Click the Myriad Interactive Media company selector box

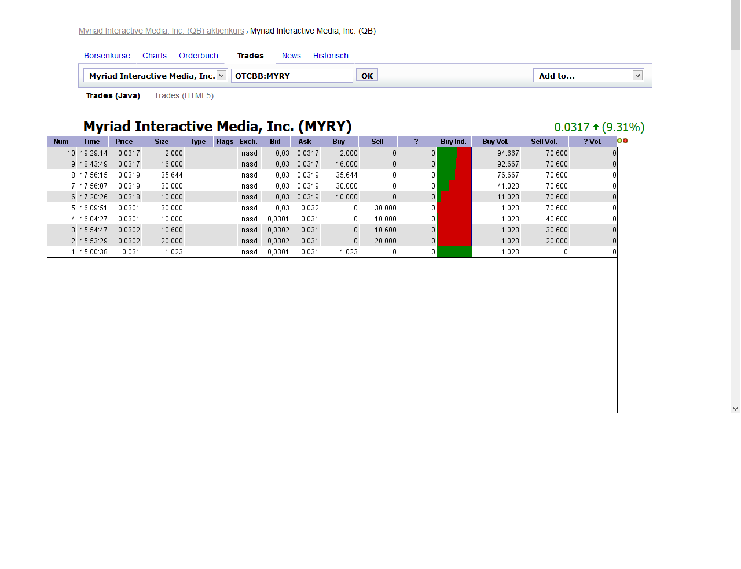tap(155, 76)
